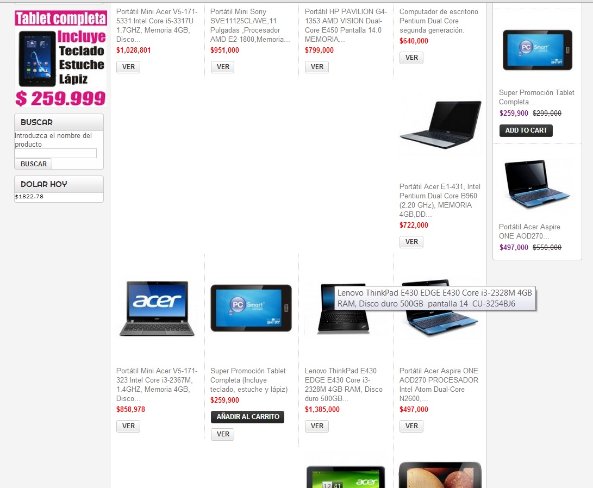The image size is (593, 488).
Task: Open VER for Portátil Mini Sony SVE11125CL
Action: point(223,67)
